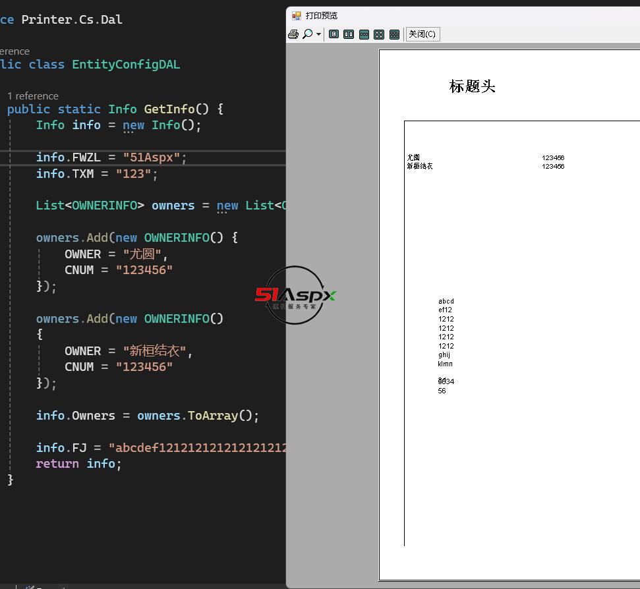The height and width of the screenshot is (589, 640).
Task: Click the printer icon in print preview
Action: pos(293,34)
